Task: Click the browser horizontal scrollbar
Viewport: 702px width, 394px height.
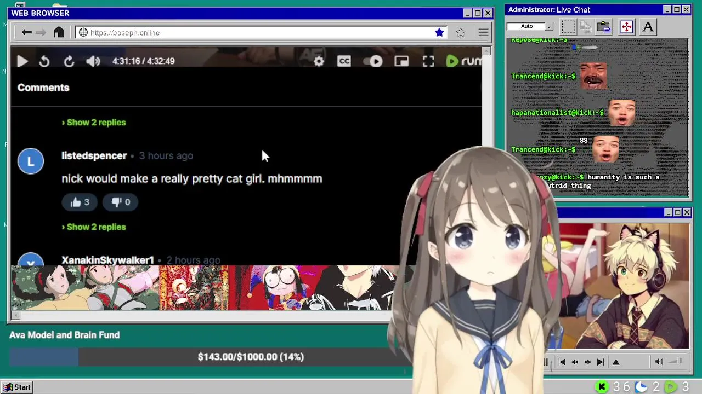Action: pyautogui.click(x=202, y=315)
